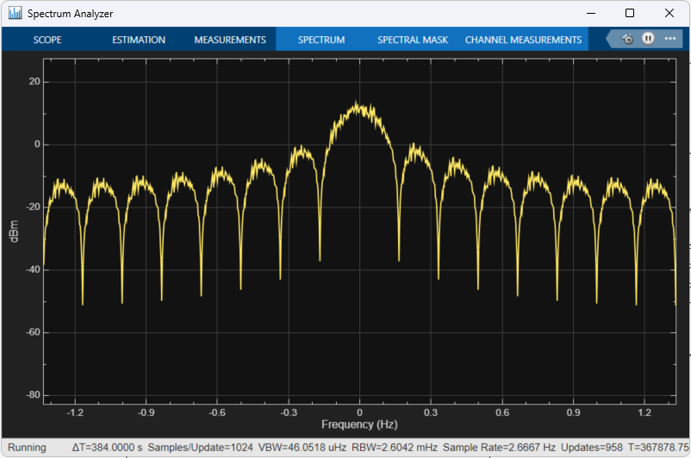Image resolution: width=691 pixels, height=458 pixels.
Task: Click the RBW=2.6042 mHz status entry
Action: pyautogui.click(x=395, y=448)
